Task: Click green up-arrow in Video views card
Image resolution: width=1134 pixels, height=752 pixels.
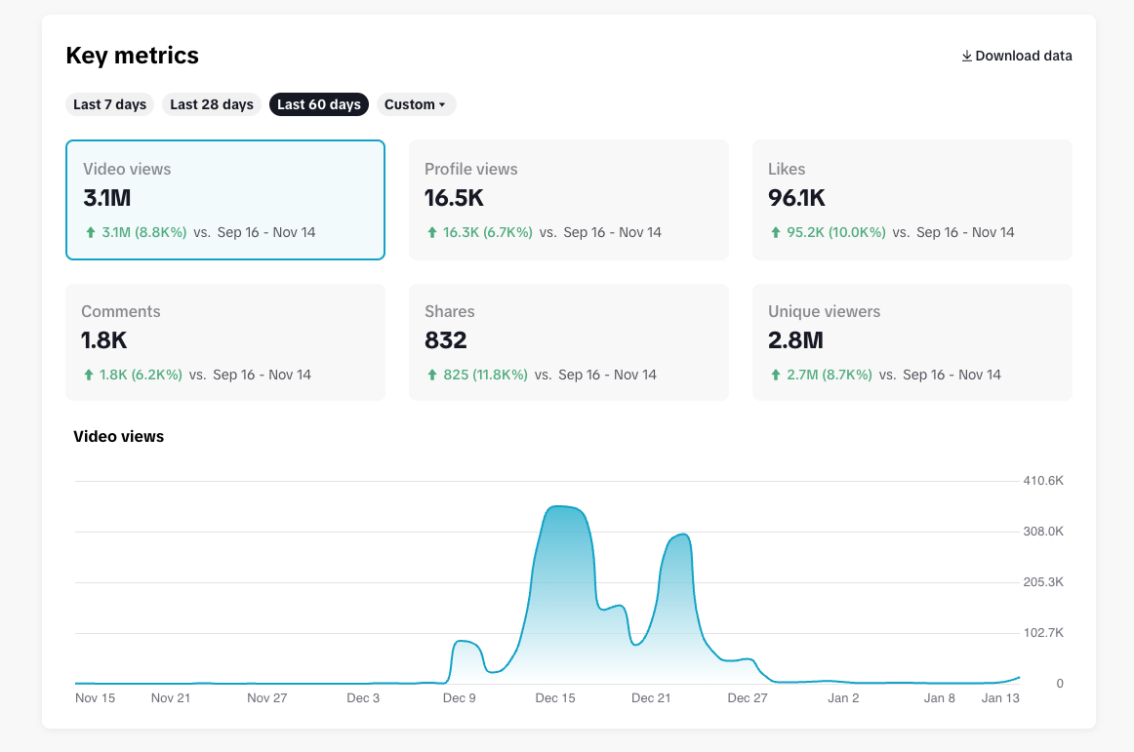Action: (x=91, y=232)
